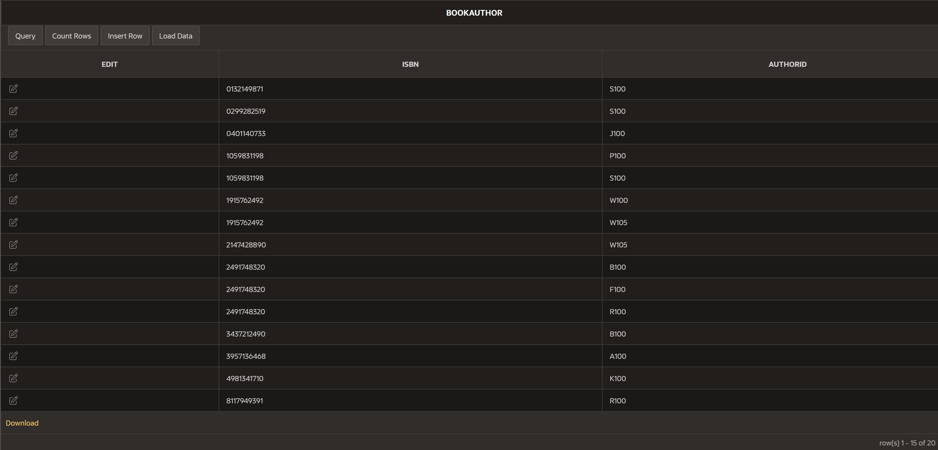Edit the row with ISBN 2147428890
The image size is (938, 450).
pos(14,245)
